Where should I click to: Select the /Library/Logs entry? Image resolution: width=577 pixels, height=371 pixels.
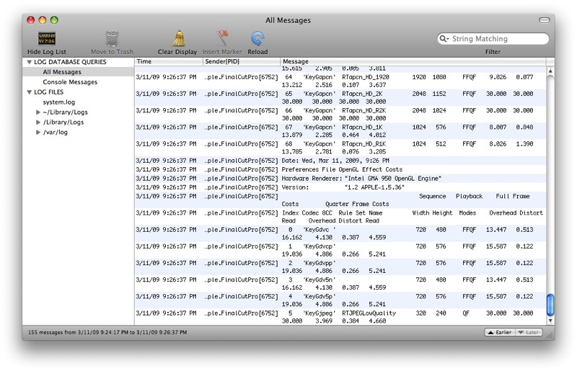coord(63,122)
